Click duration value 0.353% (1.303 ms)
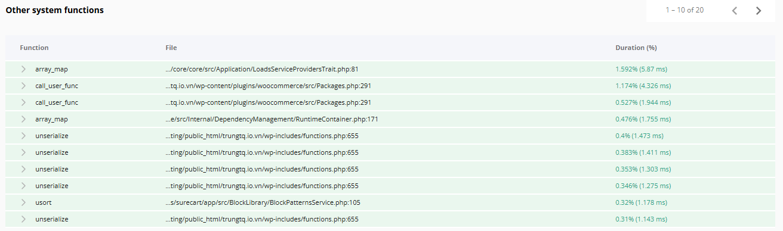Viewport: 783px width, 231px height. pyautogui.click(x=643, y=169)
